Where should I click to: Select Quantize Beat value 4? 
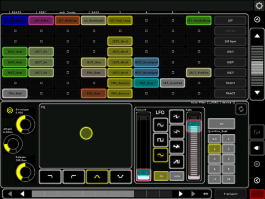point(215,159)
